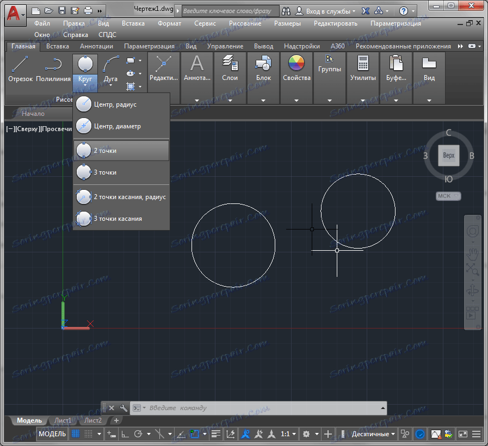Toggle ortho mode in status bar
The image size is (488, 446).
coord(125,434)
